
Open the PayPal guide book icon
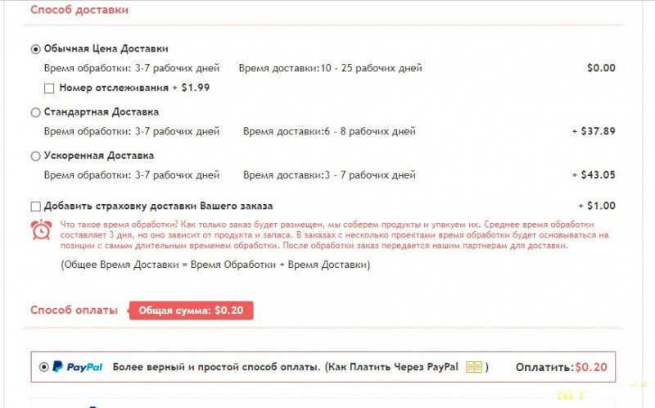(474, 368)
